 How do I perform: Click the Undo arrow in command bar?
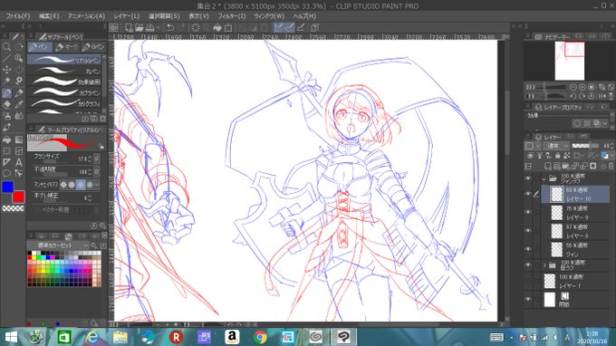coord(170,27)
